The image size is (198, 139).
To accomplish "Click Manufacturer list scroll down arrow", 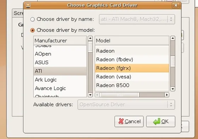I will coord(90,95).
